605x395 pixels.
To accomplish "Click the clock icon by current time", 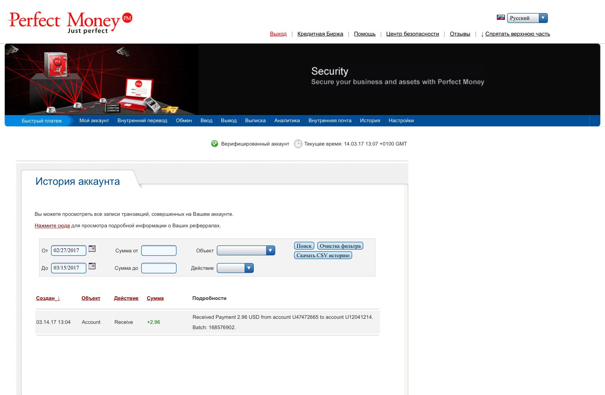I will [x=298, y=144].
